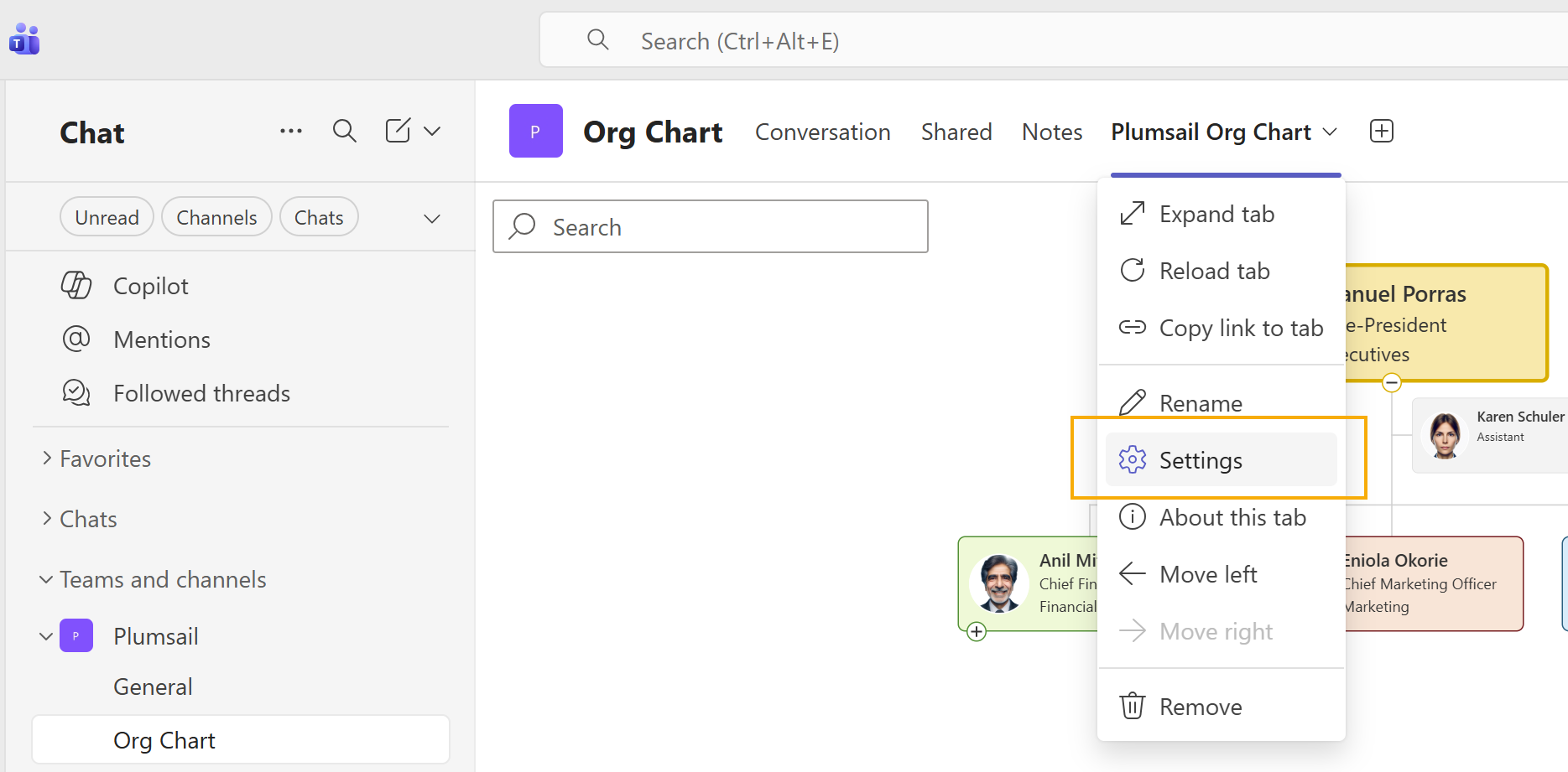The height and width of the screenshot is (772, 1568).
Task: Filter chats with the Unread pill
Action: point(107,216)
